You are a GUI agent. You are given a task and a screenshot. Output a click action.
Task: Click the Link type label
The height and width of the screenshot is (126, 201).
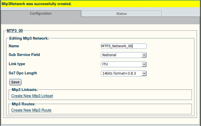[x=17, y=64]
